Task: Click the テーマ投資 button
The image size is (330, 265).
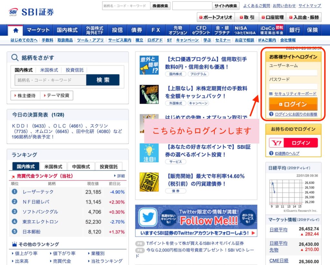Action: pyautogui.click(x=57, y=96)
